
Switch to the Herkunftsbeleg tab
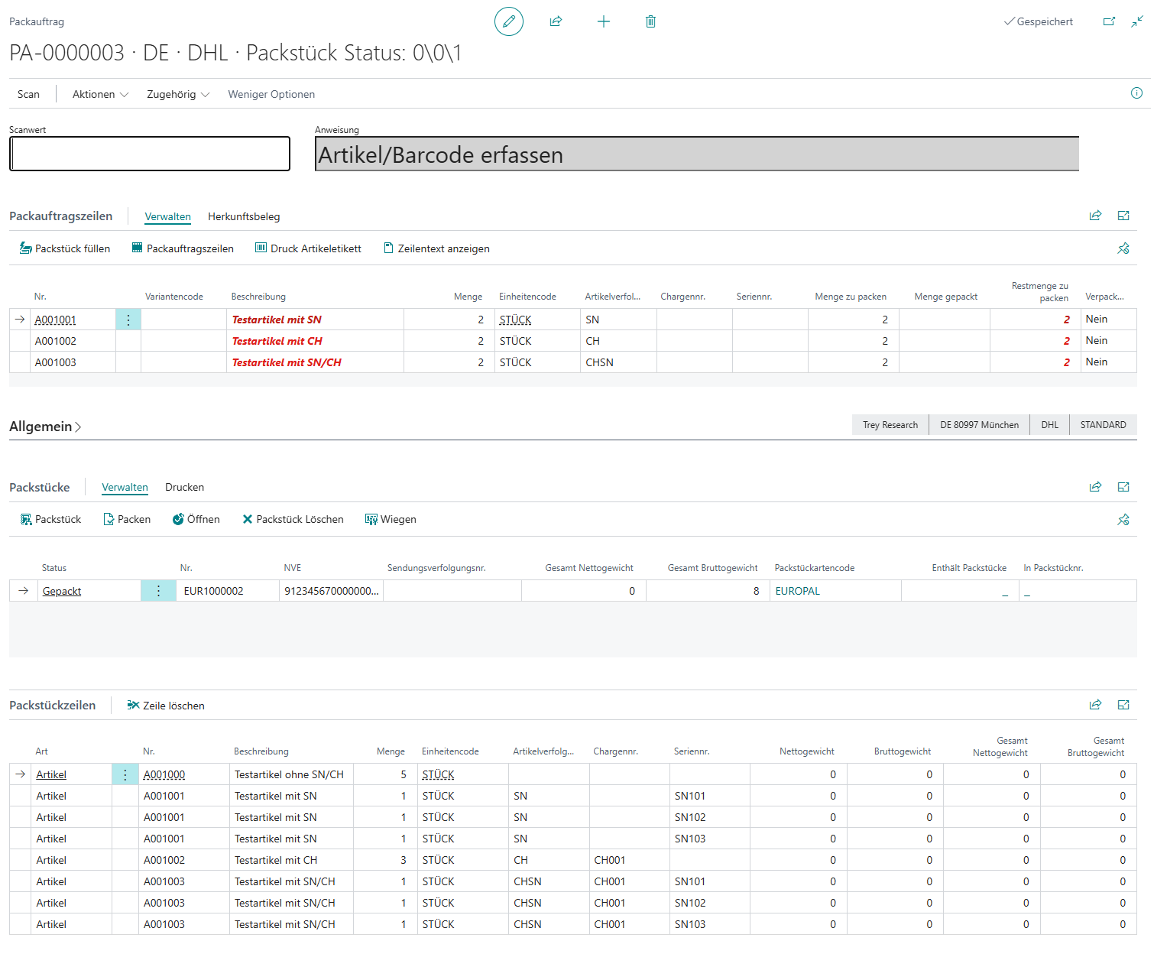coord(244,216)
